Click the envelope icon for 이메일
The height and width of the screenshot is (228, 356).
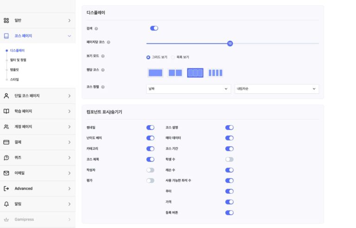[6, 173]
